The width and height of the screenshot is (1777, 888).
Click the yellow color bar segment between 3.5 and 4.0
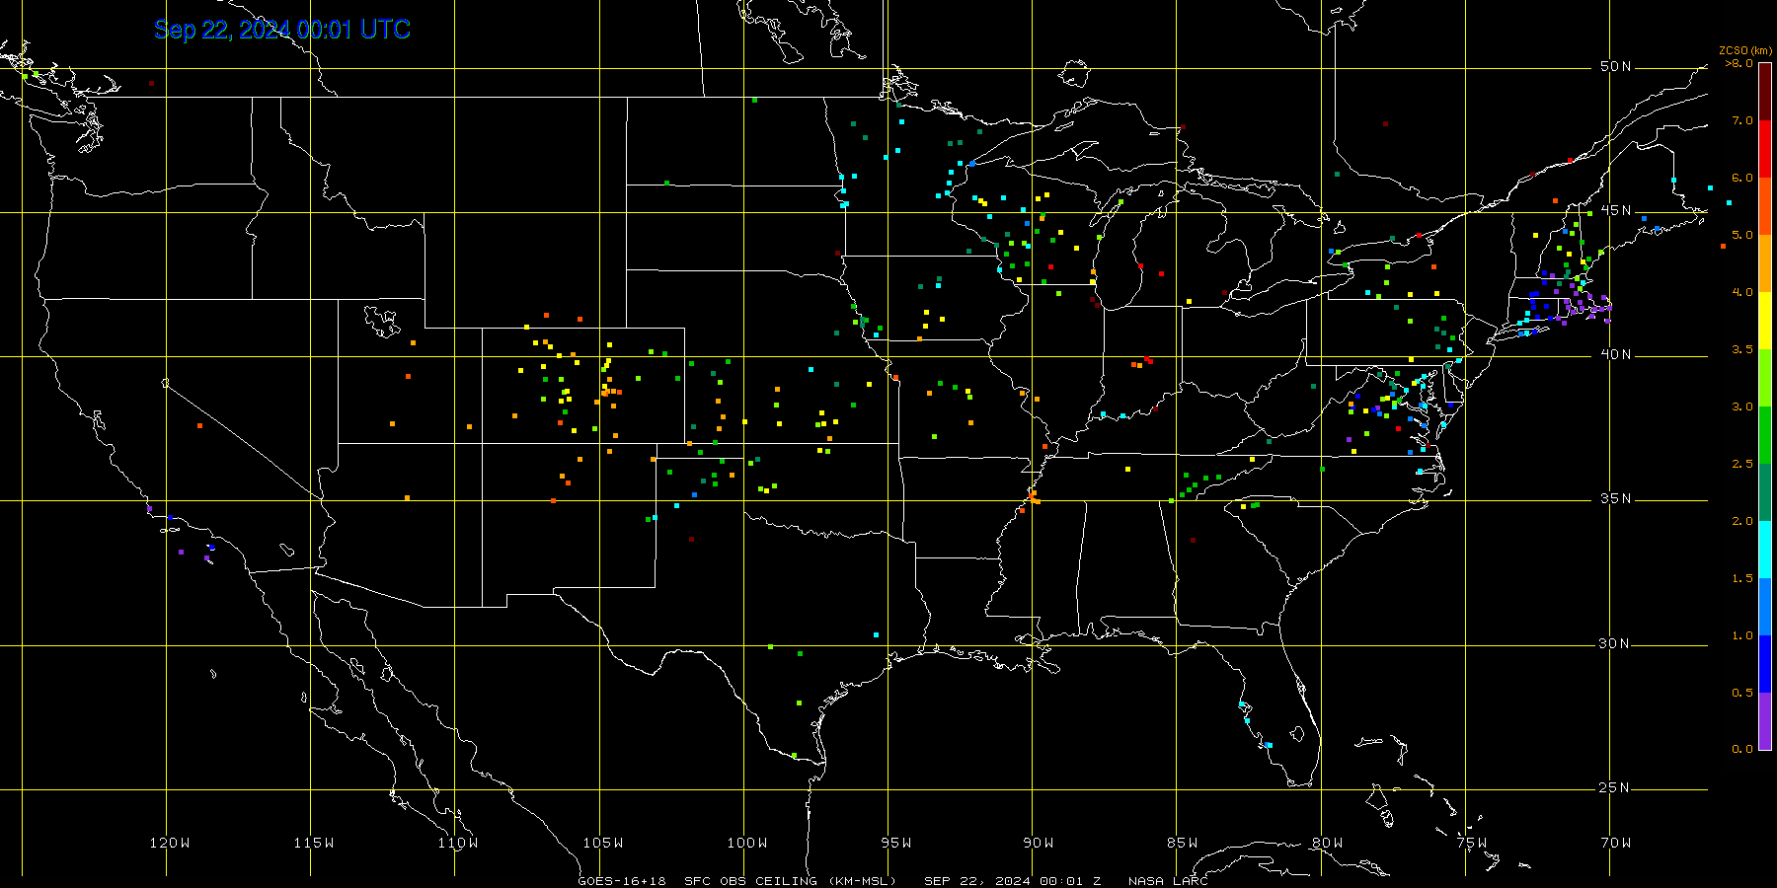[1765, 321]
